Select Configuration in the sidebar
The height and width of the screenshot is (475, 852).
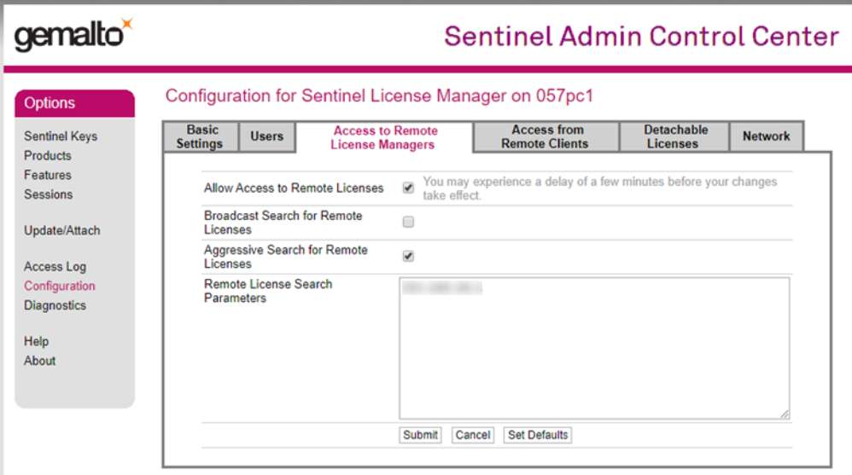point(59,286)
